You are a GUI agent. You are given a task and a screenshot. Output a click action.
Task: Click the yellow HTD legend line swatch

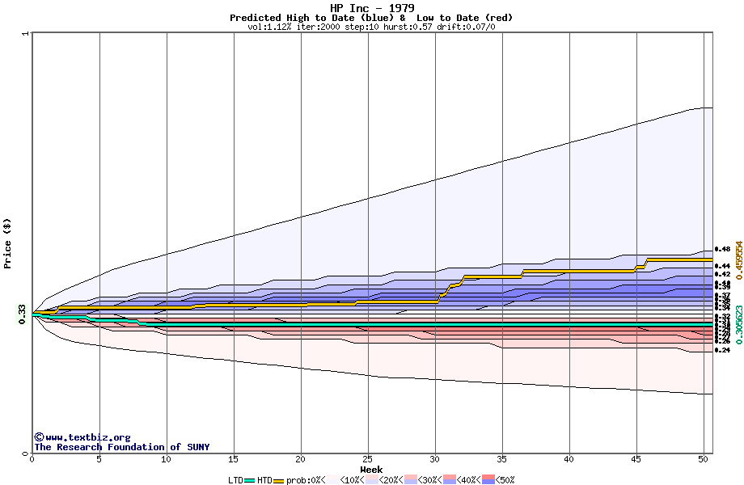coord(278,481)
